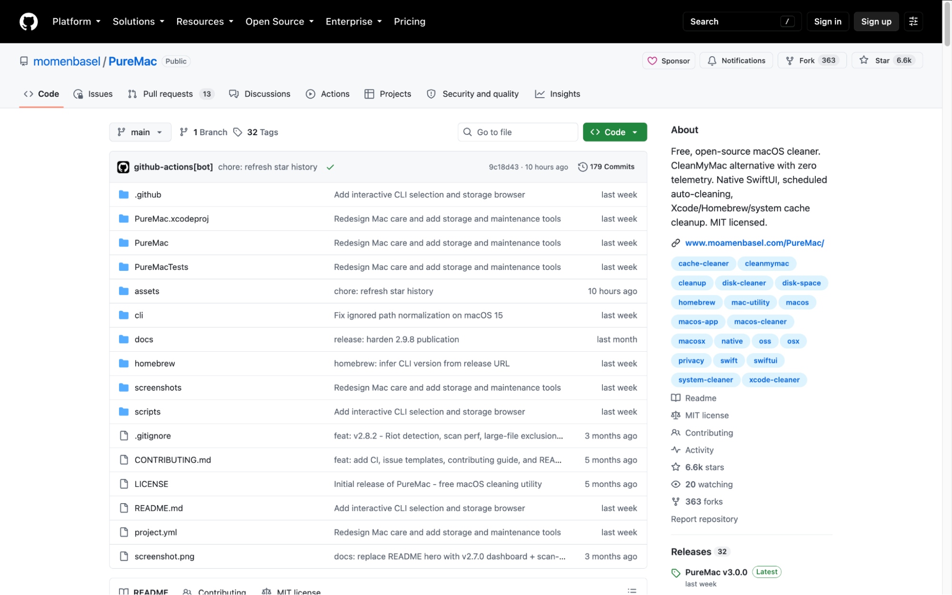The image size is (952, 595).
Task: View the 1 Branch link
Action: 204,132
